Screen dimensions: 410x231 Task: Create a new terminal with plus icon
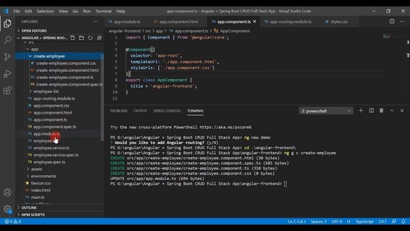361,111
